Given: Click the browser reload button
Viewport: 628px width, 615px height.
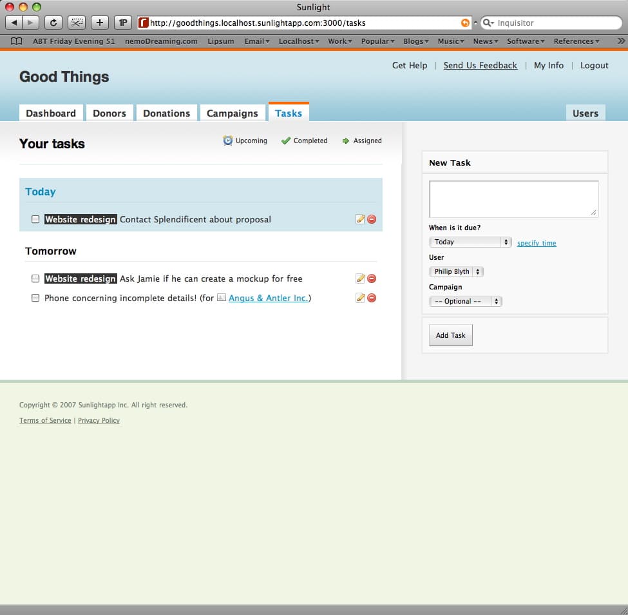Looking at the screenshot, I should [53, 23].
